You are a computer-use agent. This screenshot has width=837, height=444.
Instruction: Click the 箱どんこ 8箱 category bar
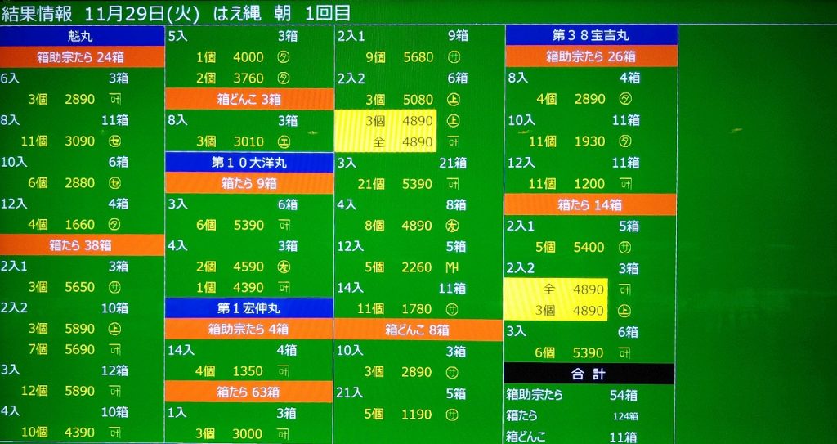(x=418, y=330)
